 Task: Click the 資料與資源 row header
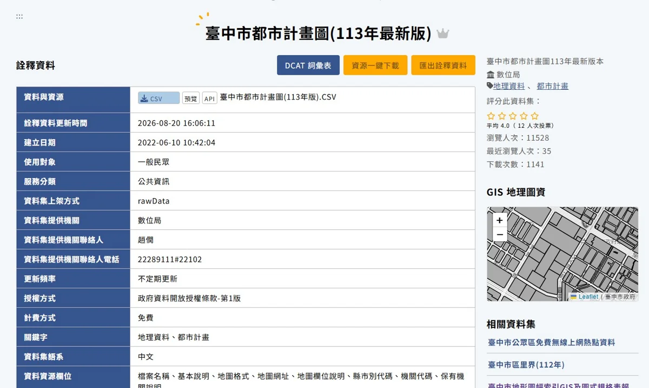73,100
